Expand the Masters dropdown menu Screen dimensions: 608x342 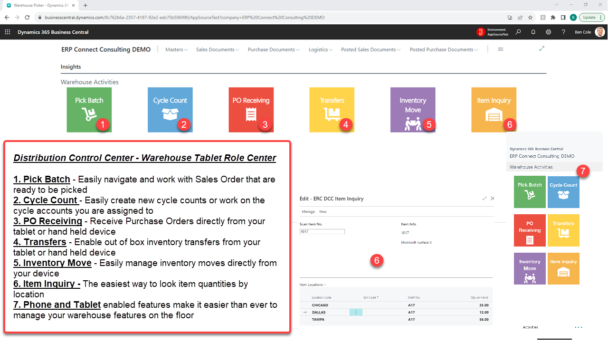[176, 49]
